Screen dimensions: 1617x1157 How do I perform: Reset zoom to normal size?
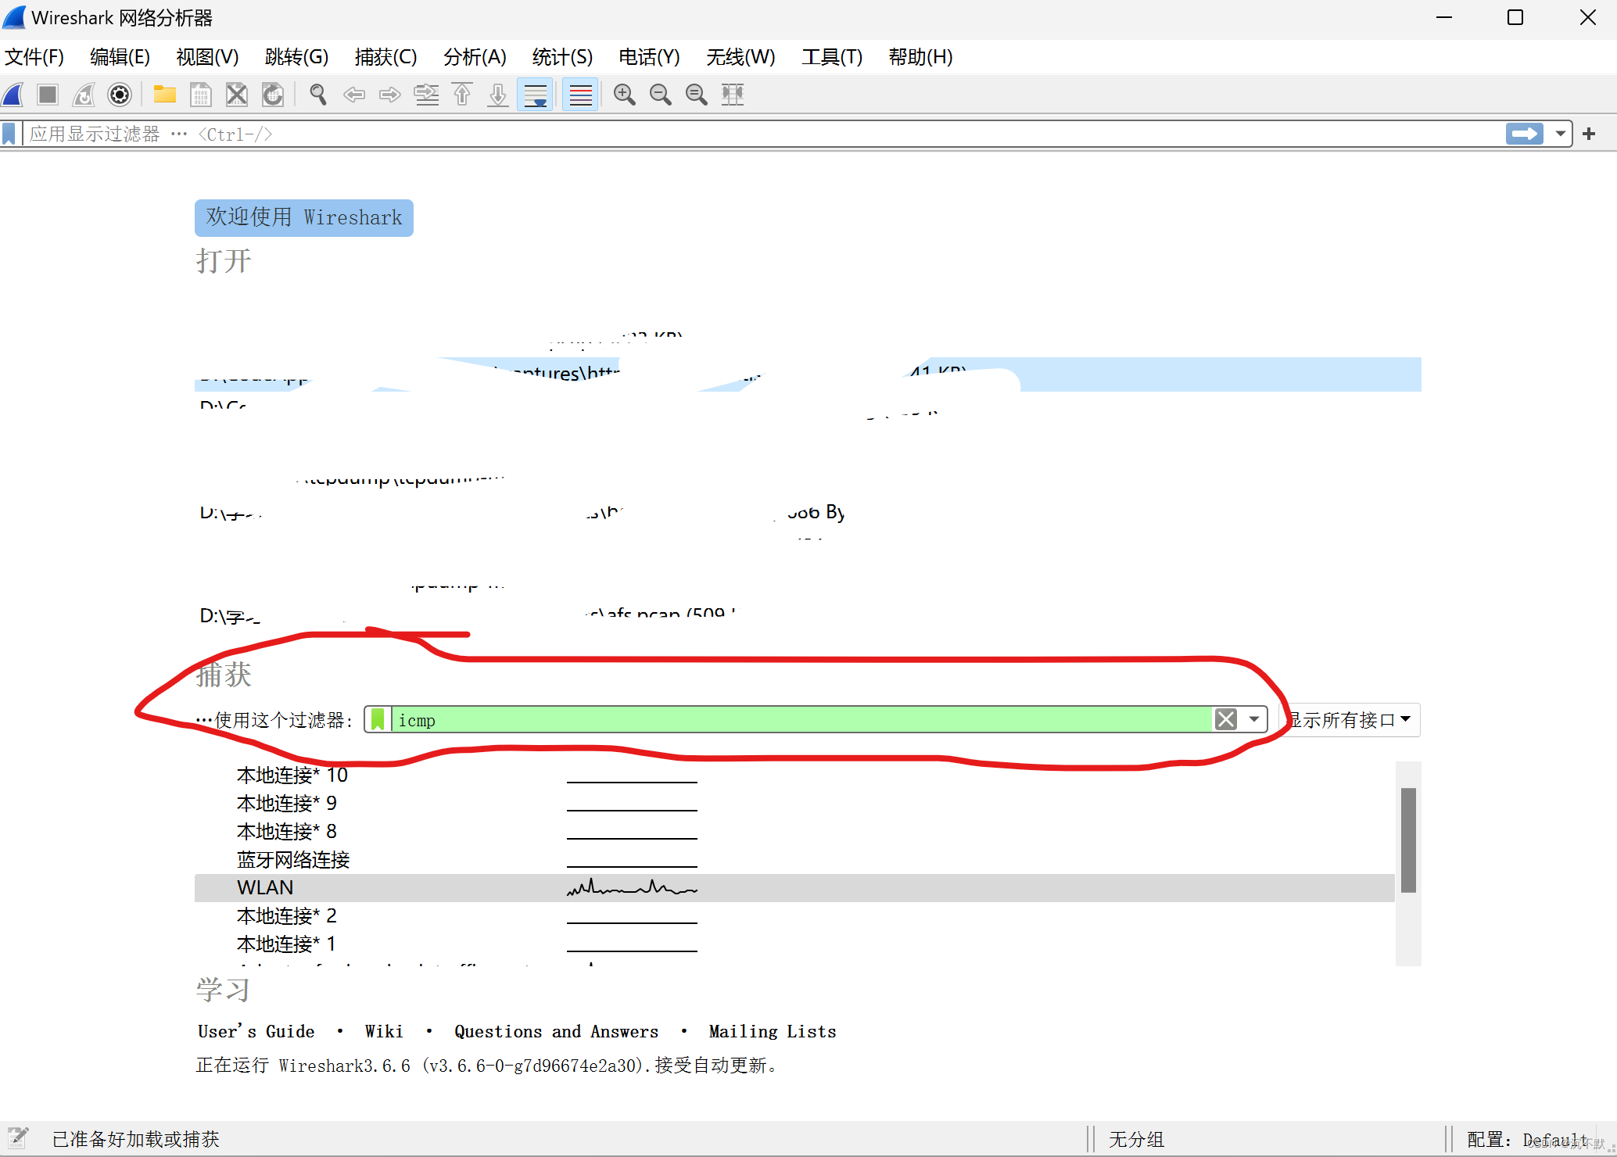(696, 95)
